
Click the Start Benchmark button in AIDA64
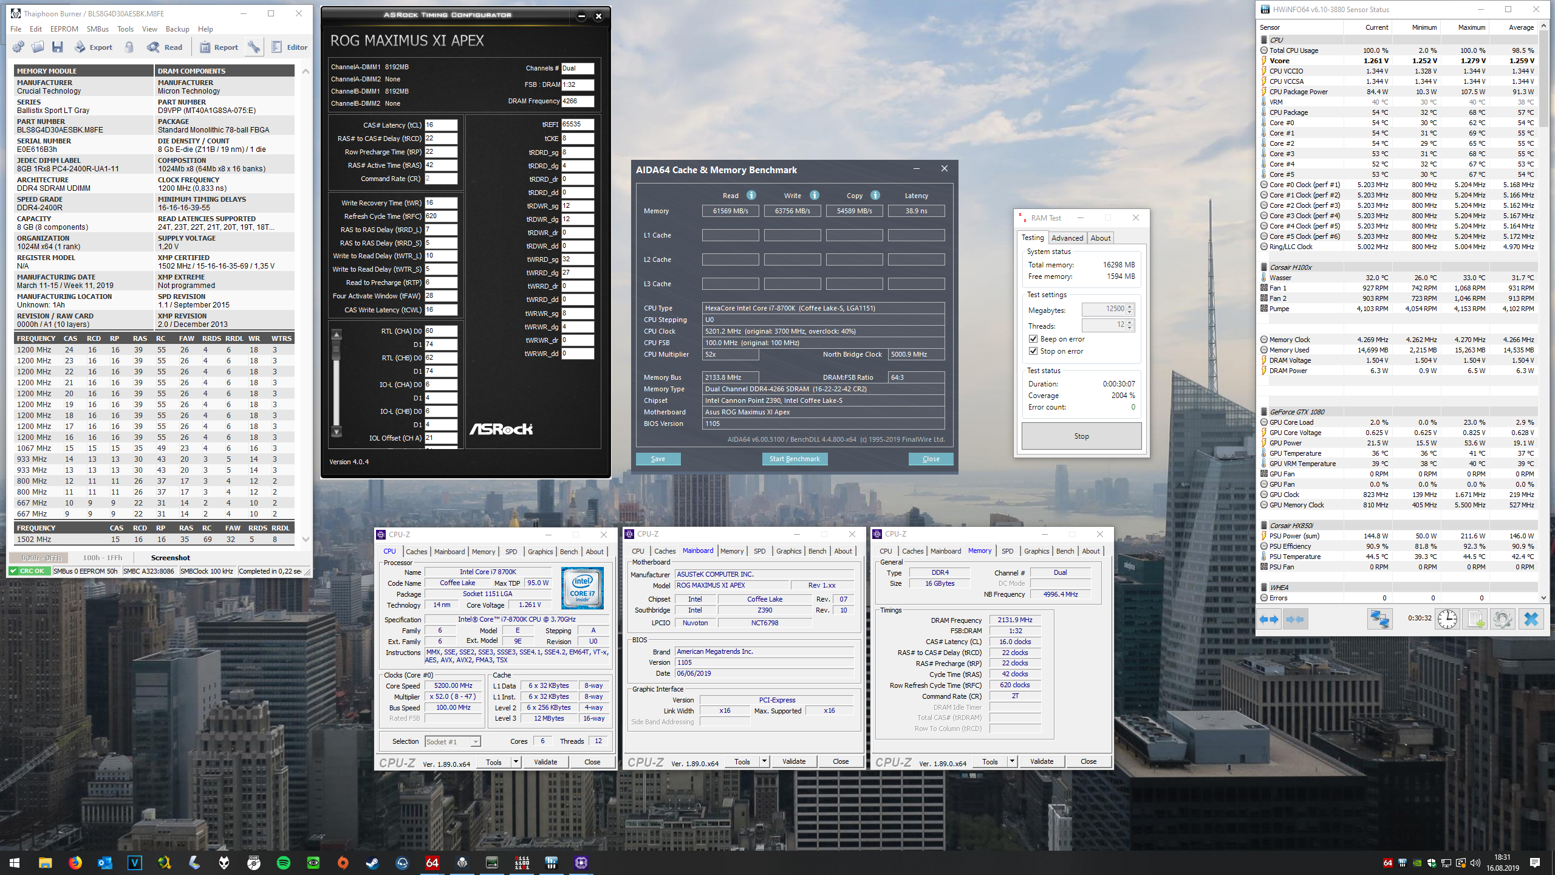coord(794,459)
